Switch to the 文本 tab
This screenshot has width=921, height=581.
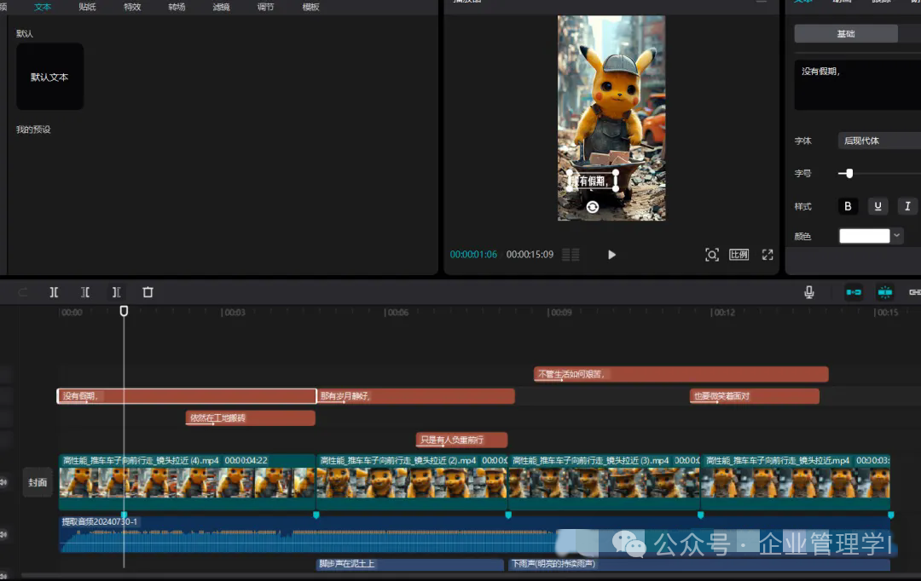(43, 7)
